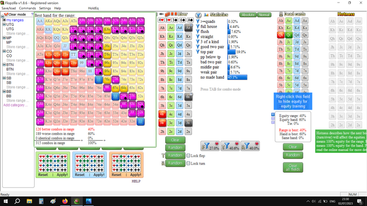Click the blue suit selection grid

point(90,163)
